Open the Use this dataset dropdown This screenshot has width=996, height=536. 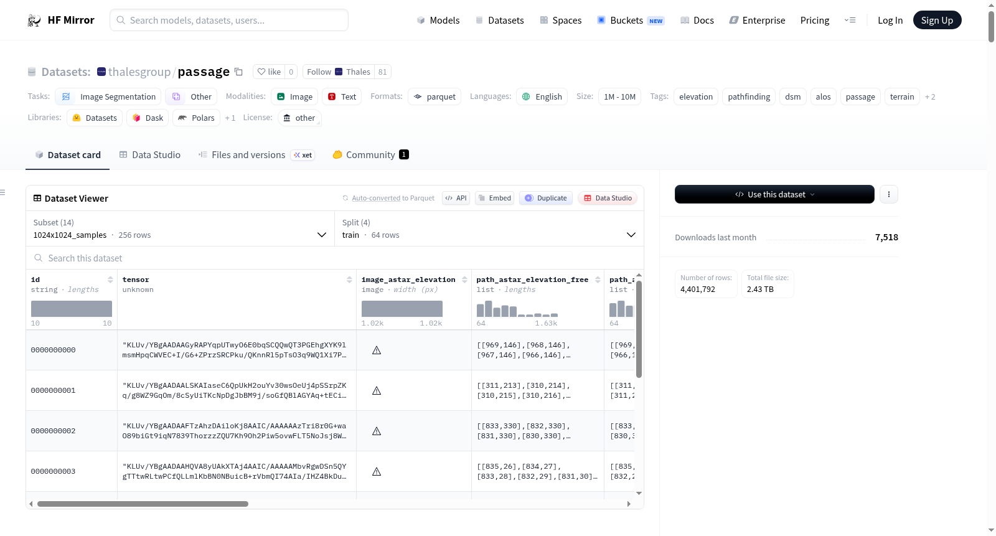(774, 194)
